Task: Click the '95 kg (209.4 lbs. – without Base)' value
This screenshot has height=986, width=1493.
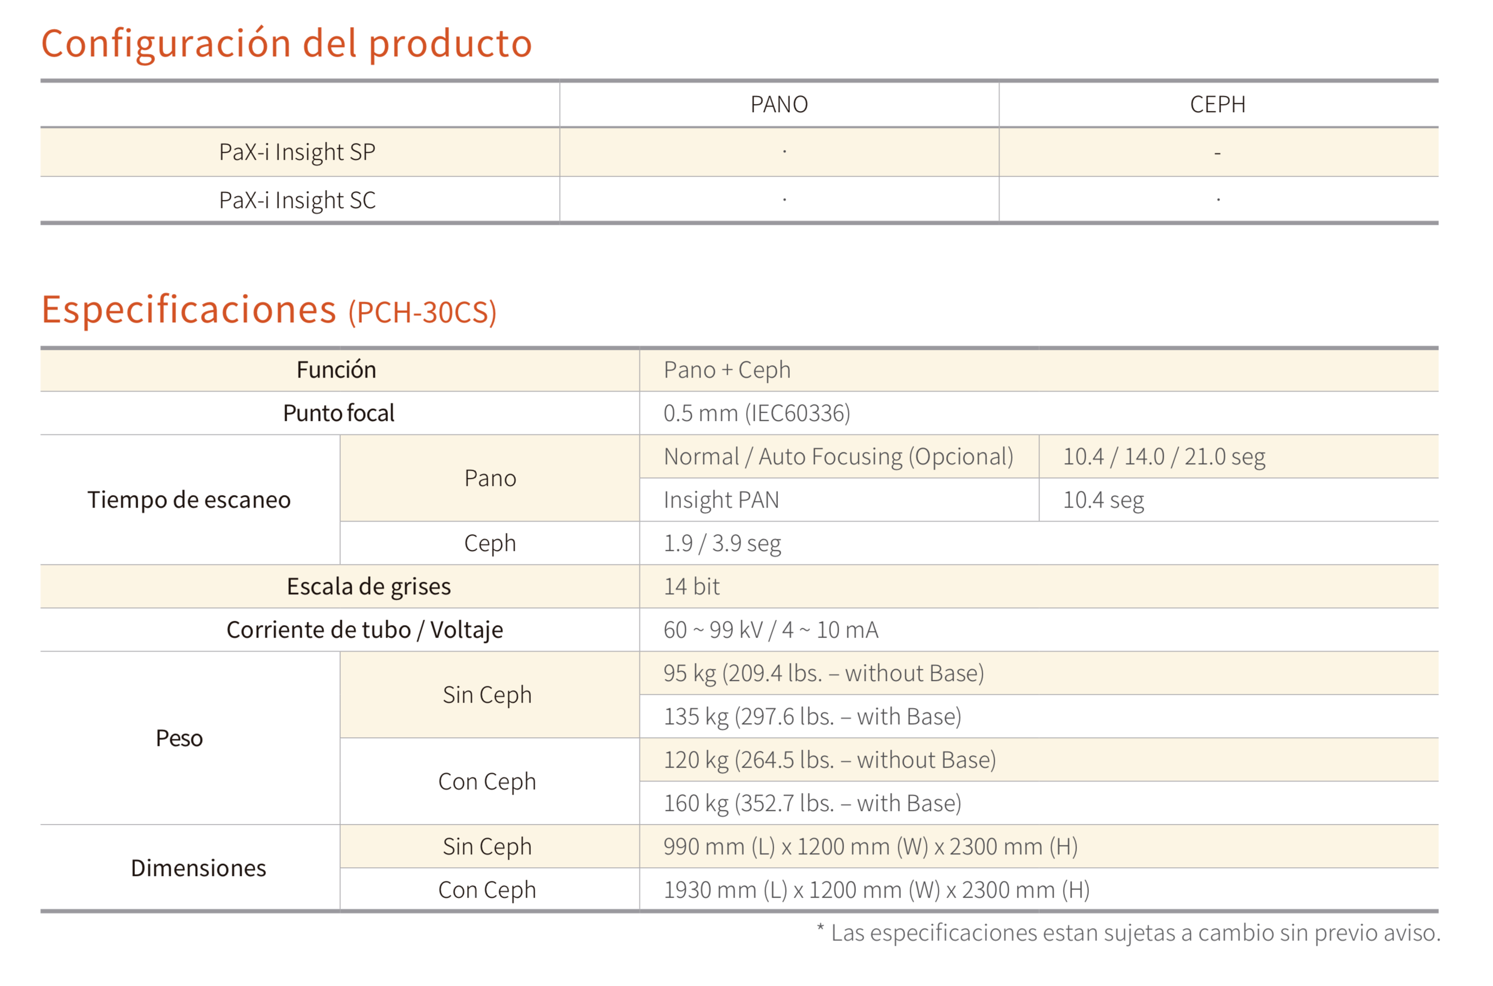Action: (823, 673)
